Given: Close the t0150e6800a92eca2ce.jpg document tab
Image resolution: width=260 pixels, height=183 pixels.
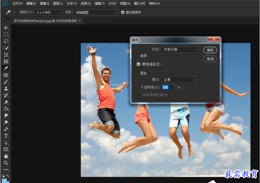Looking at the screenshot, I should (80, 21).
